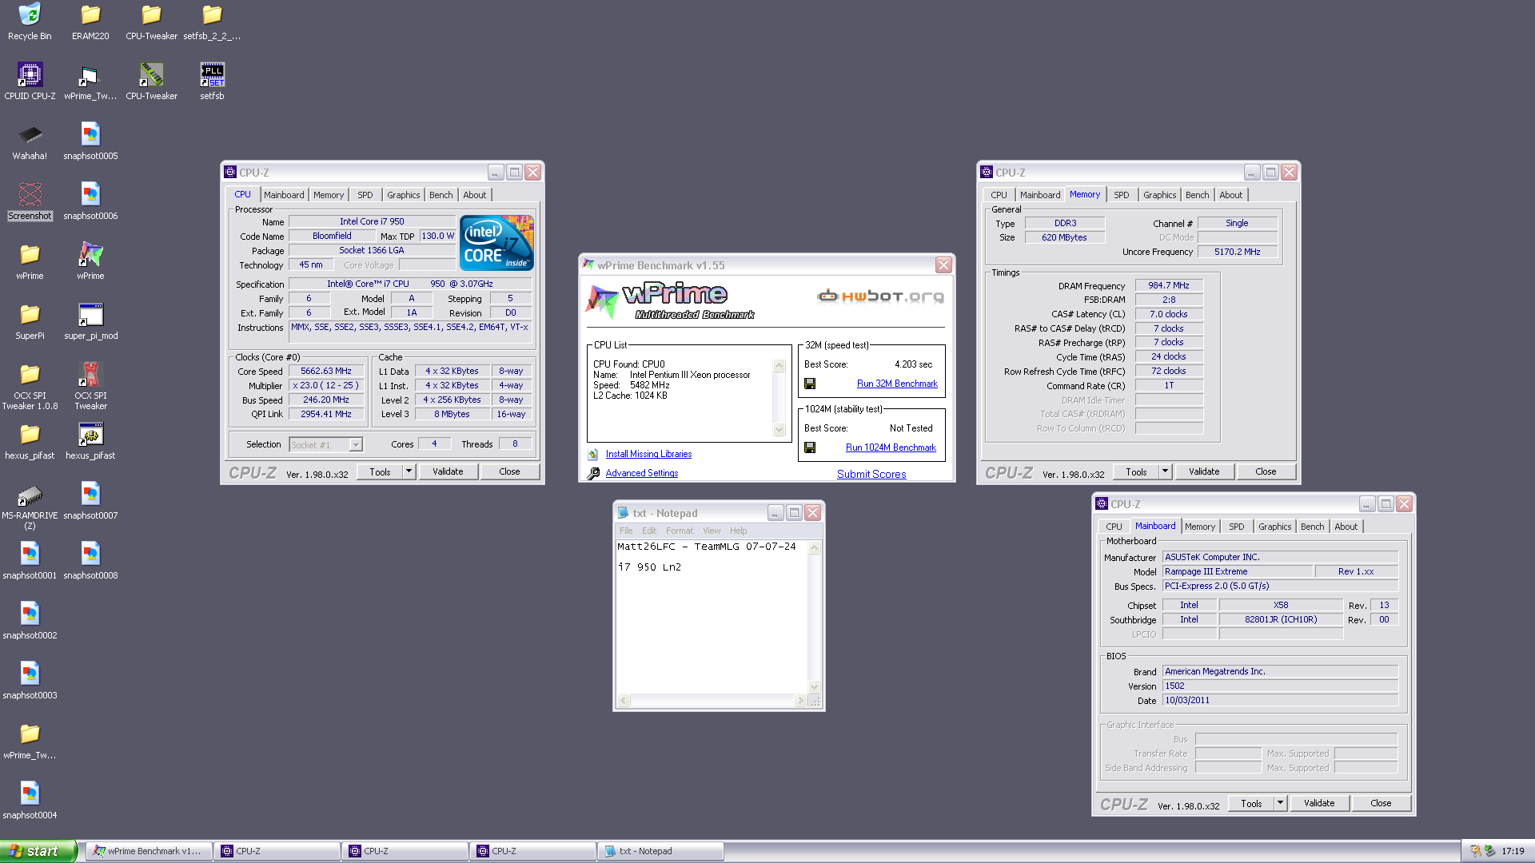The height and width of the screenshot is (863, 1535).
Task: Click the Notepad vertical scrollbar down arrow
Action: (x=815, y=686)
